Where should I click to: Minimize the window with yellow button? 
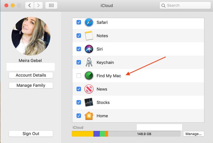[13, 5]
